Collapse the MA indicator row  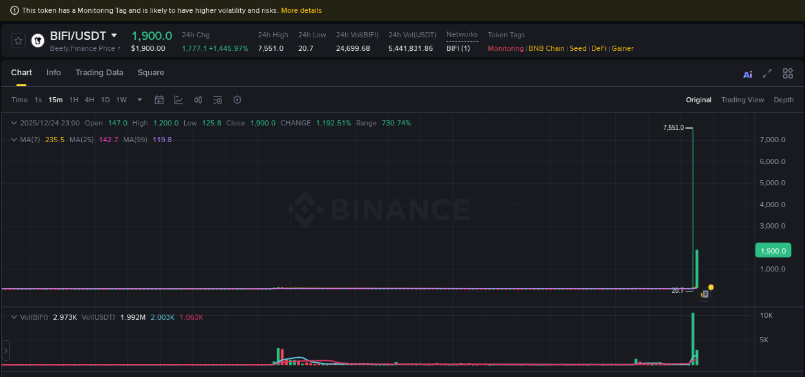14,140
